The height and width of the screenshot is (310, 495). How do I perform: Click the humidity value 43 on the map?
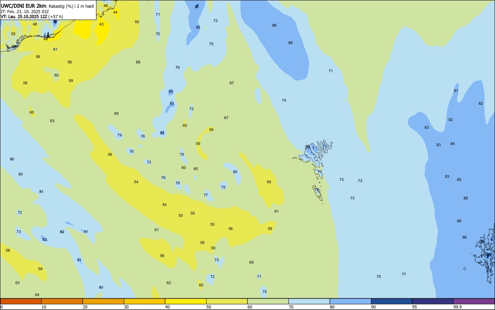pos(101,24)
